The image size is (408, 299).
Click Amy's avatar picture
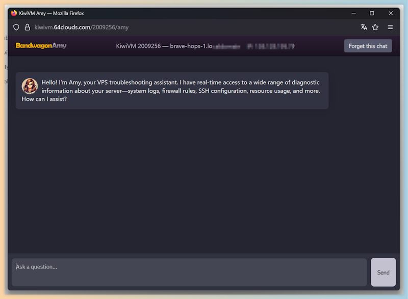pyautogui.click(x=30, y=86)
